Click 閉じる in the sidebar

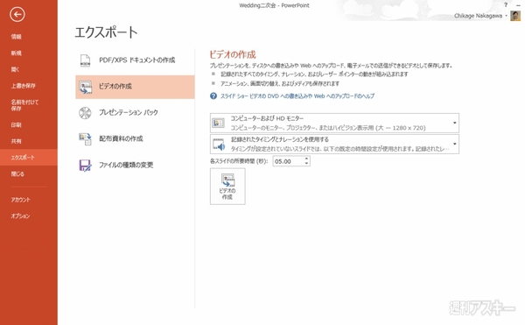pyautogui.click(x=17, y=174)
